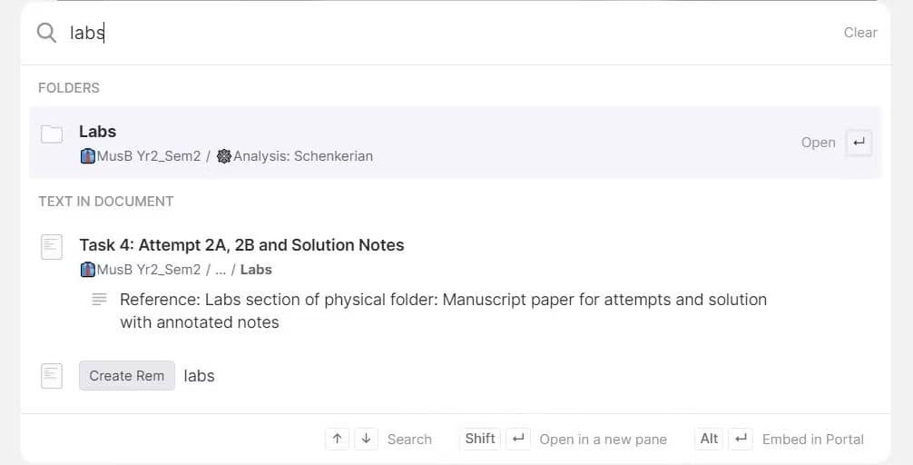Click the Task 4 document icon
The image size is (913, 465).
pos(52,247)
